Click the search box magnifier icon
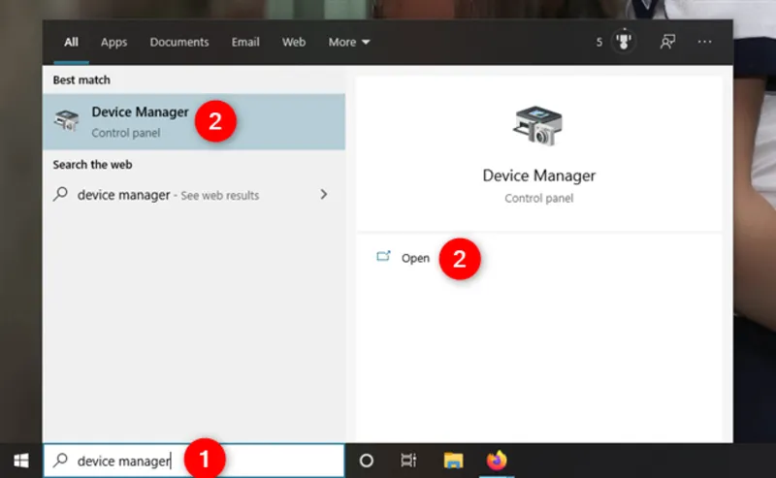Image resolution: width=776 pixels, height=478 pixels. [x=60, y=461]
